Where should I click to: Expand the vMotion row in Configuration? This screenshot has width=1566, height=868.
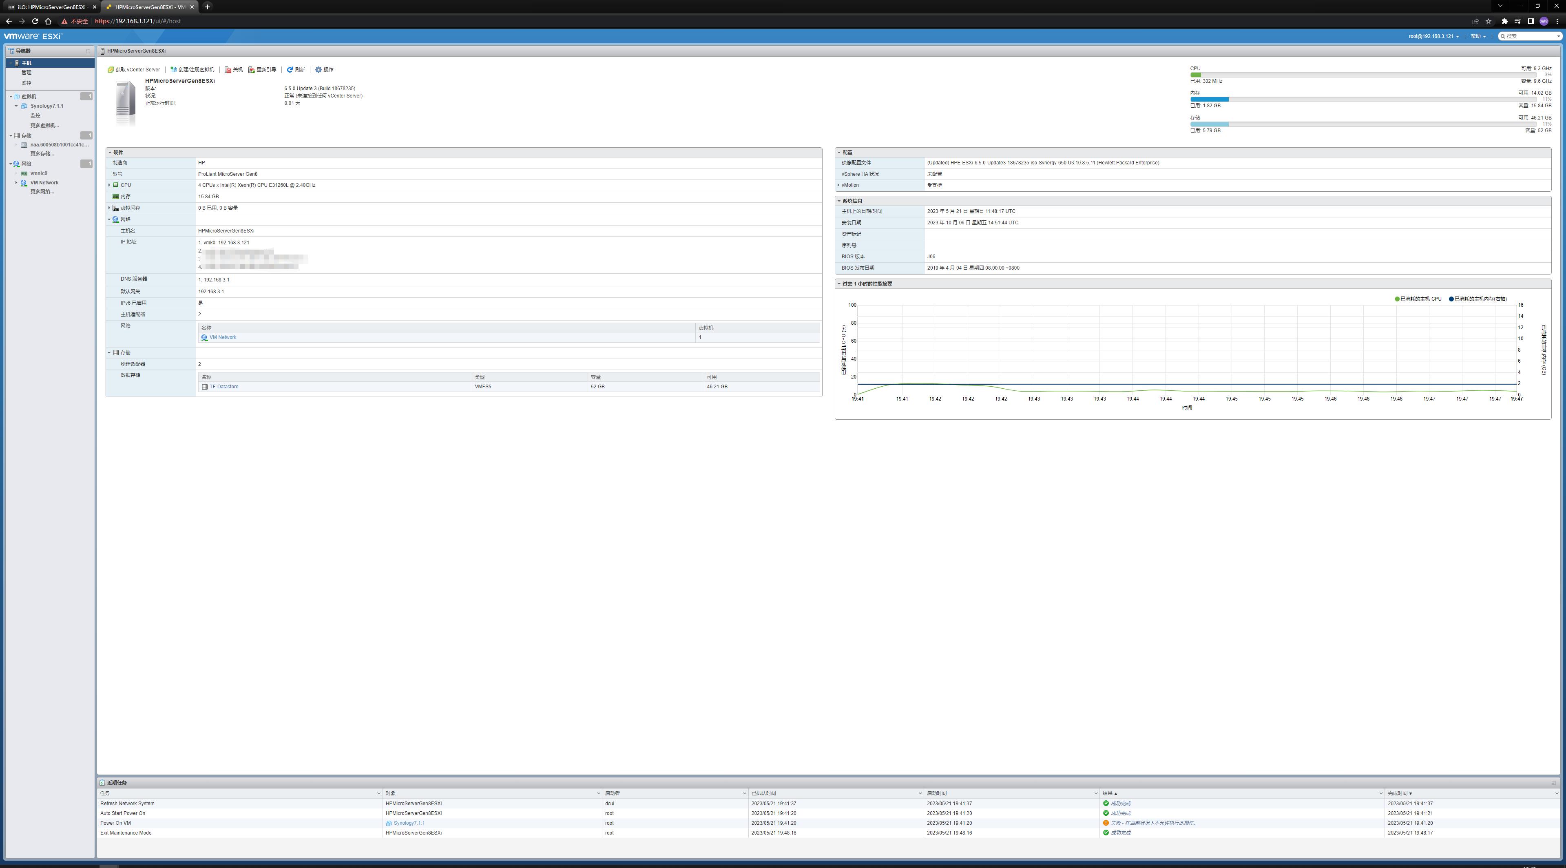pos(839,186)
